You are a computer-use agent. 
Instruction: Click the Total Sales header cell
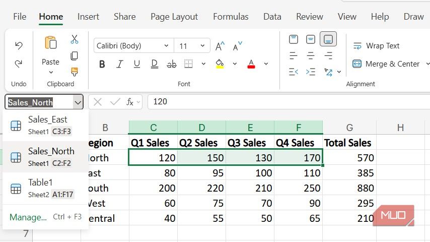point(349,143)
